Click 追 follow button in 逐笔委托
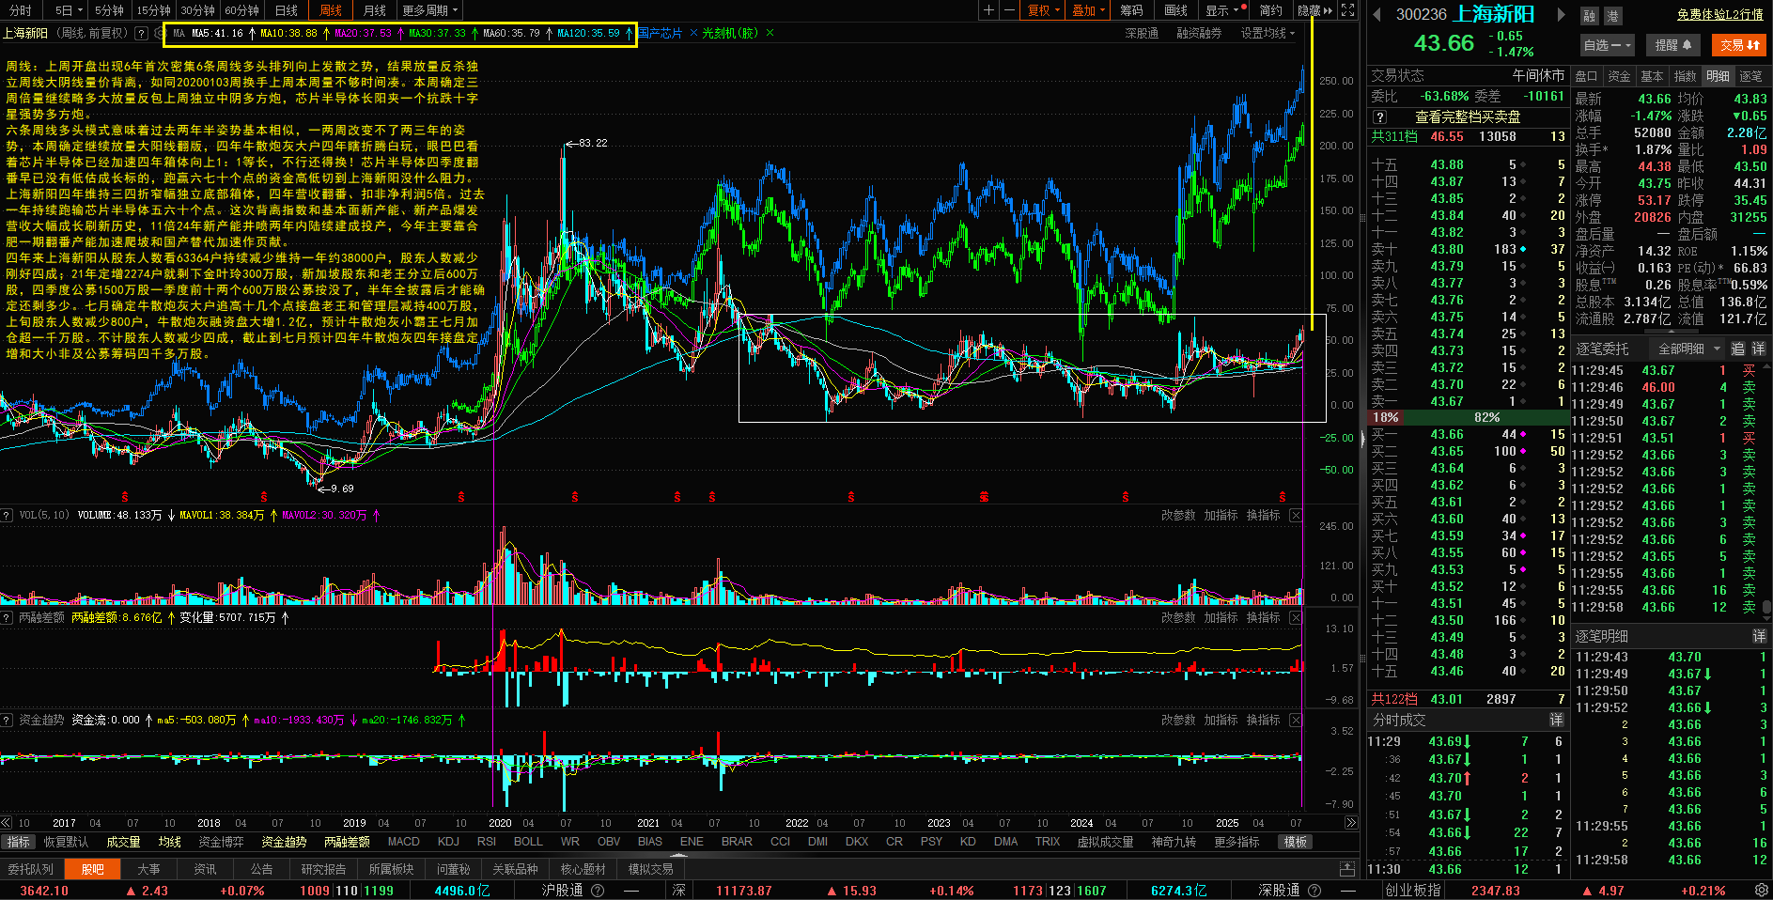The height and width of the screenshot is (900, 1773). click(1738, 349)
